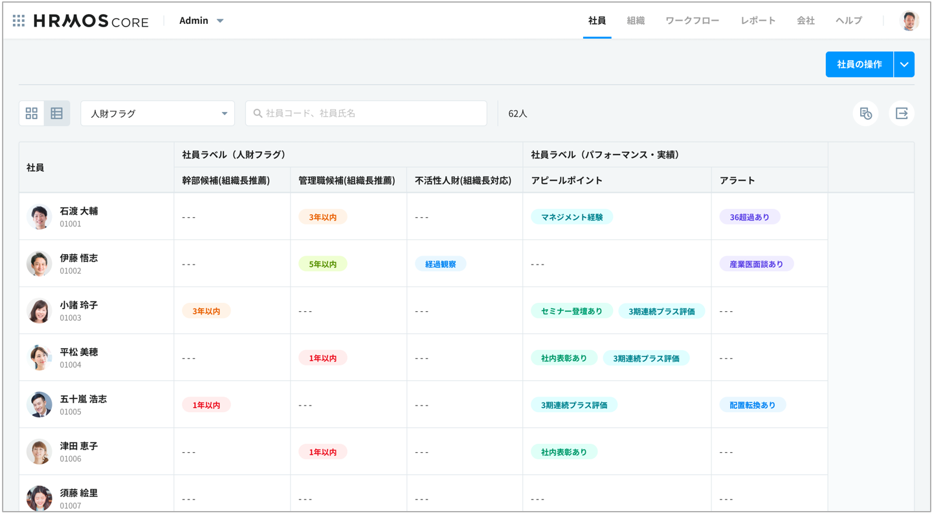
Task: Click the search magnifier icon
Action: 258,114
